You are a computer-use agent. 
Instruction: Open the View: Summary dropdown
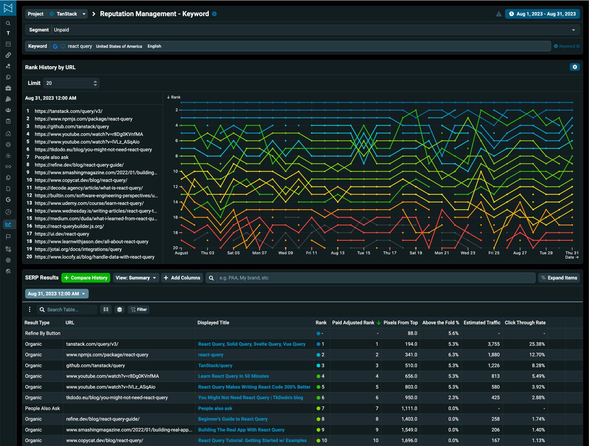pos(136,278)
